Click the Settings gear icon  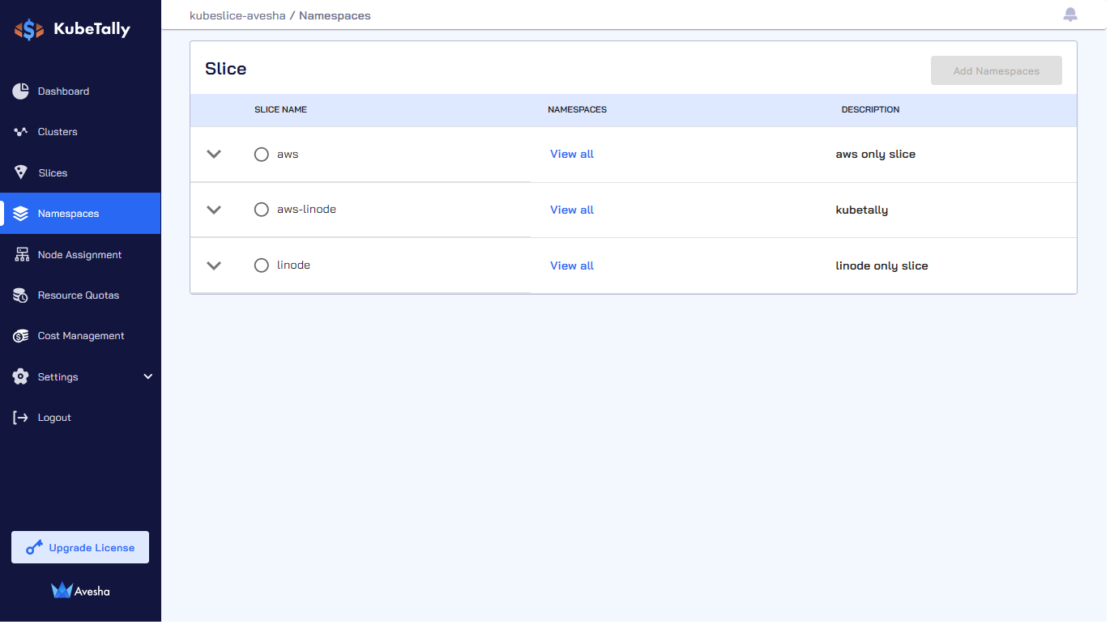click(21, 377)
